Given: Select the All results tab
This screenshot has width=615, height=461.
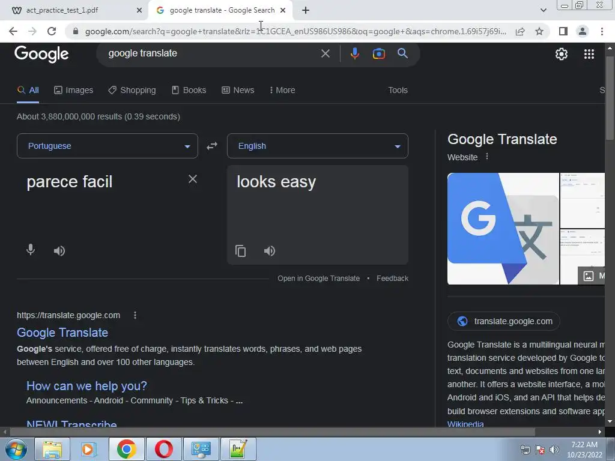Looking at the screenshot, I should click(x=28, y=90).
